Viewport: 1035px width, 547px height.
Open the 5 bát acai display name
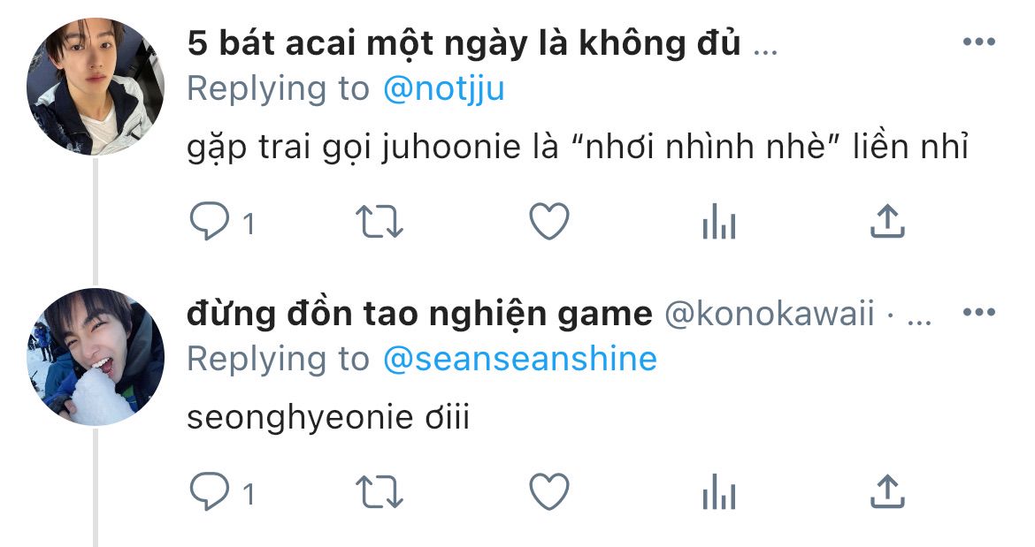(x=464, y=44)
